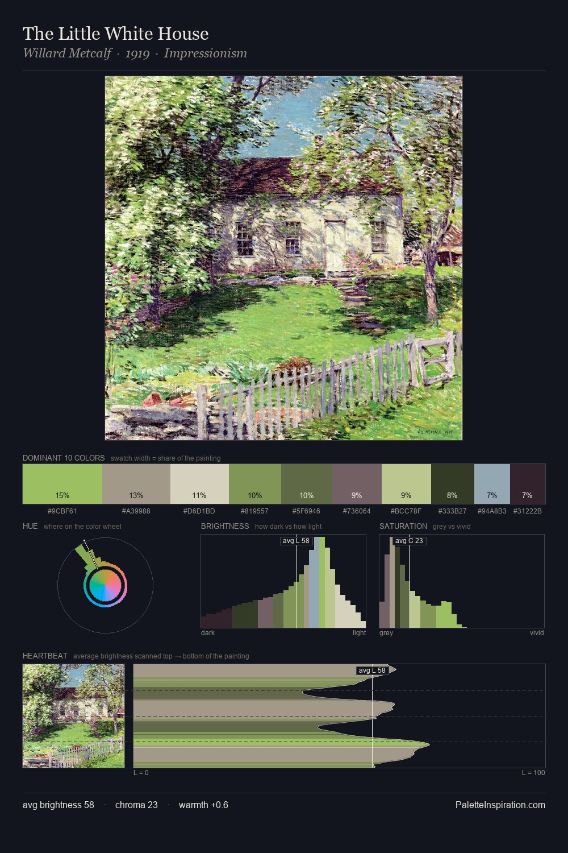Click hex code #A39988 text

pyautogui.click(x=136, y=511)
